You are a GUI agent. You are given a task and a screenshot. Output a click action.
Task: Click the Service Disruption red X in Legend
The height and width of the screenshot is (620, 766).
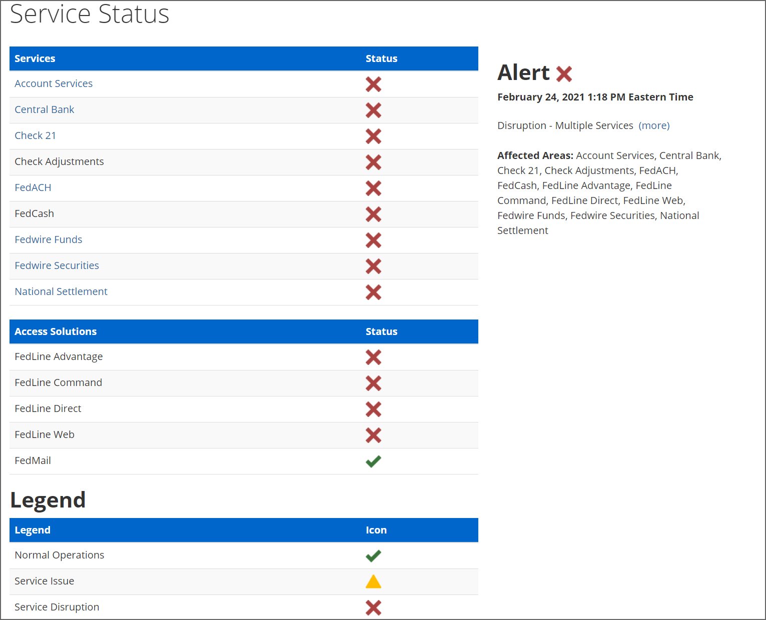pos(373,607)
